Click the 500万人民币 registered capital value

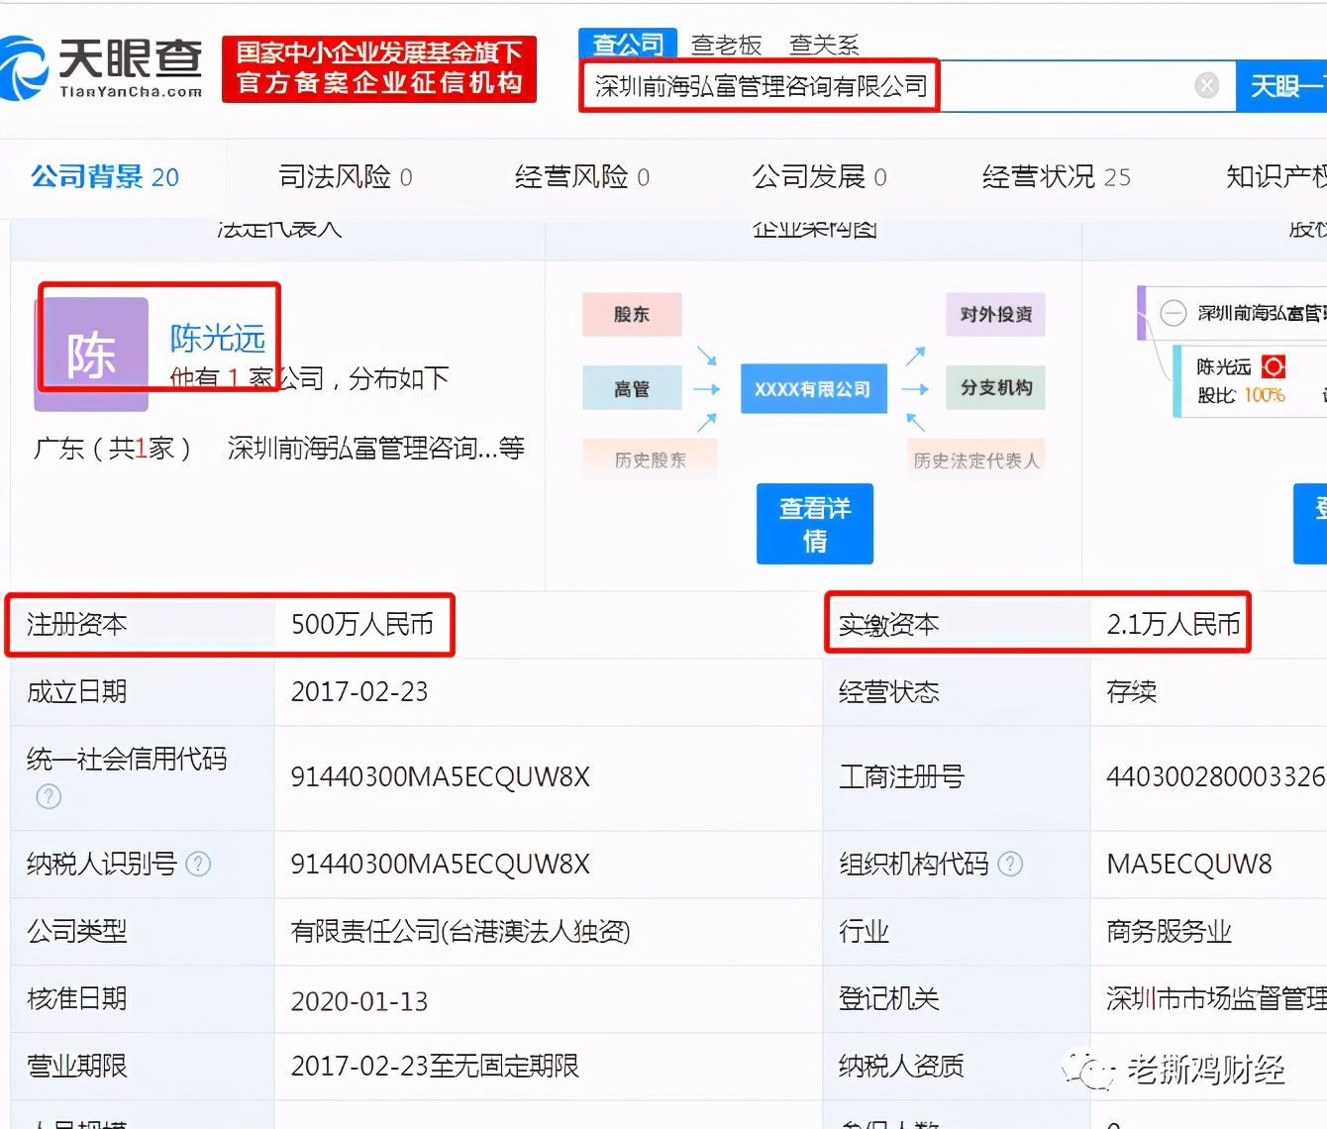click(x=362, y=624)
